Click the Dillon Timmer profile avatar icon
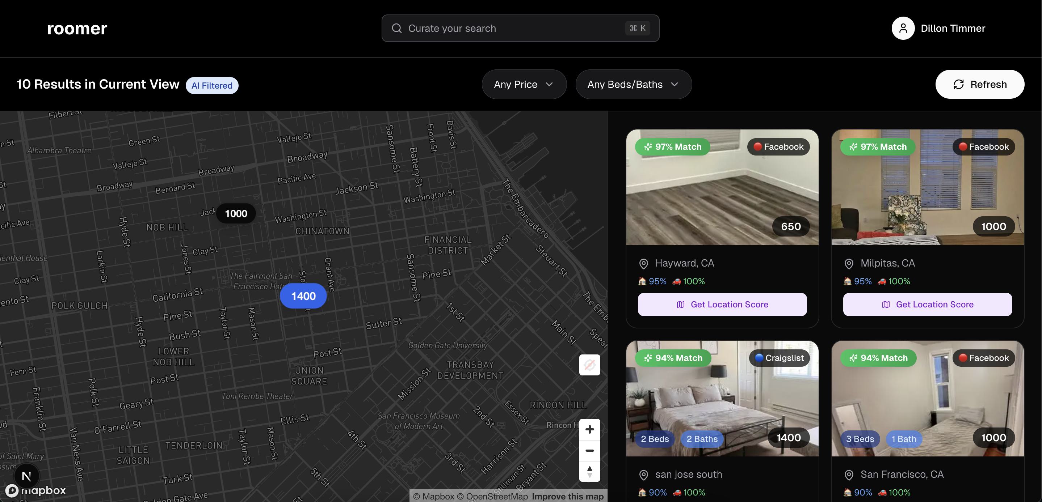Viewport: 1042px width, 502px height. point(903,28)
